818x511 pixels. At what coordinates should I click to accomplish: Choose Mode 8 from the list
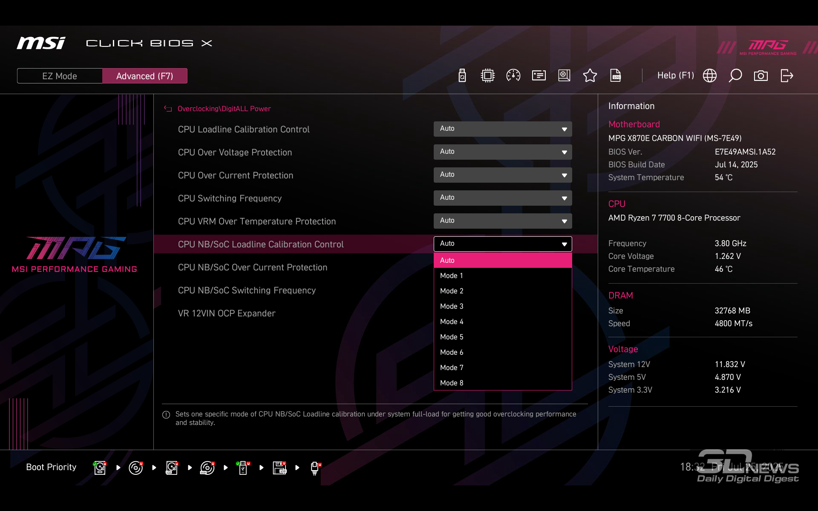pyautogui.click(x=503, y=383)
